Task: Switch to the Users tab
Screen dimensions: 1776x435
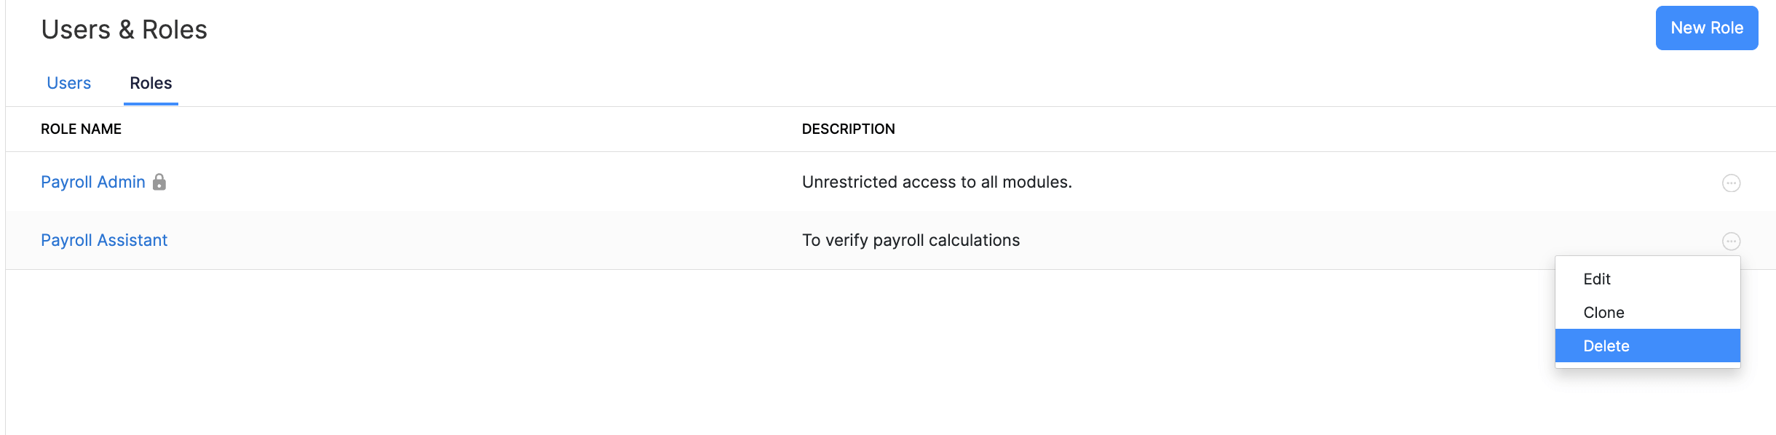Action: click(x=69, y=83)
